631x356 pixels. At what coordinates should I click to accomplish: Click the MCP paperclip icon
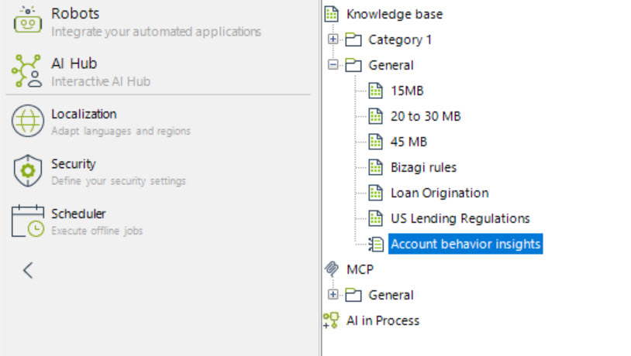[x=332, y=269]
